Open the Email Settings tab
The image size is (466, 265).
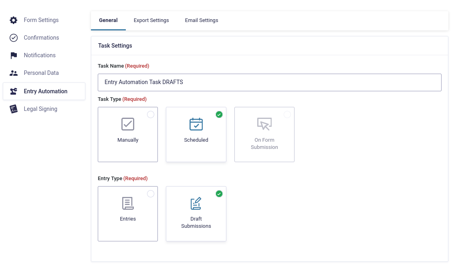click(x=202, y=20)
